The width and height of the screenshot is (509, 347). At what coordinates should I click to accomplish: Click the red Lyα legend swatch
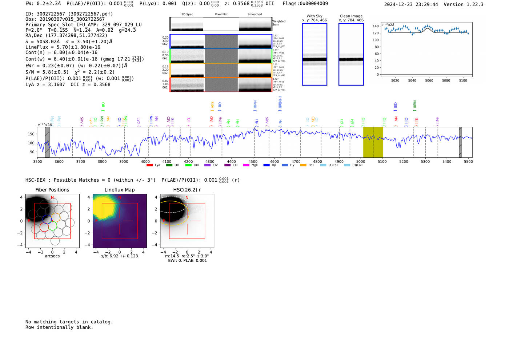point(149,165)
